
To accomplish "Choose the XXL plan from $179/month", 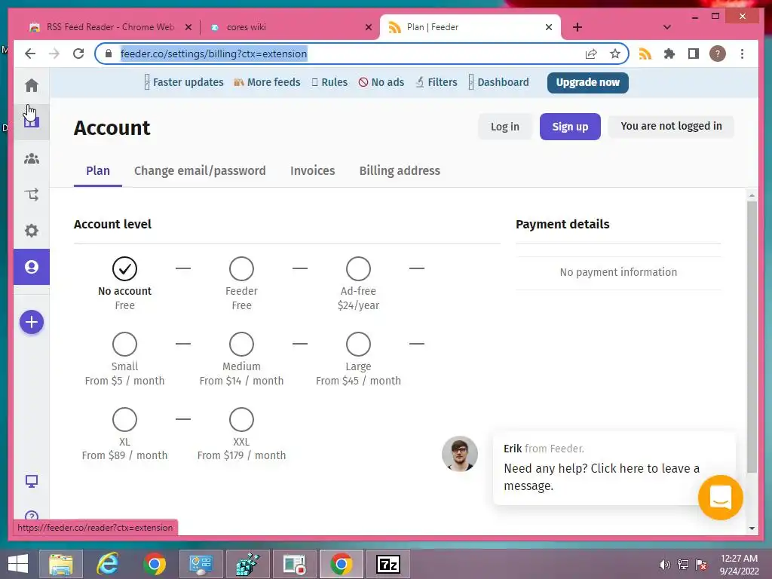I will pyautogui.click(x=241, y=419).
